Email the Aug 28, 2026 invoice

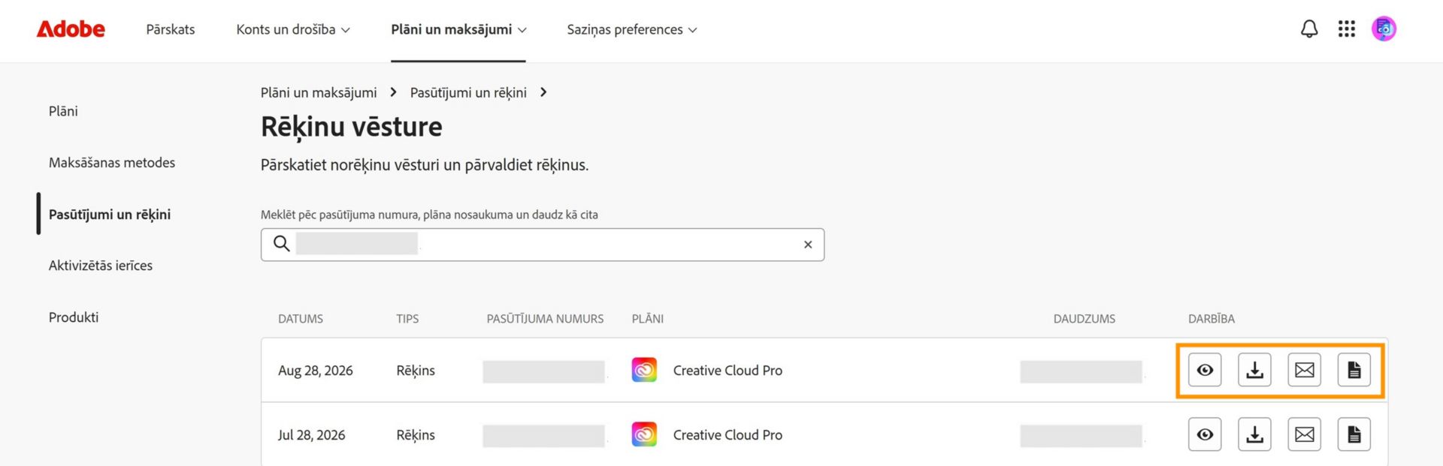[1305, 370]
